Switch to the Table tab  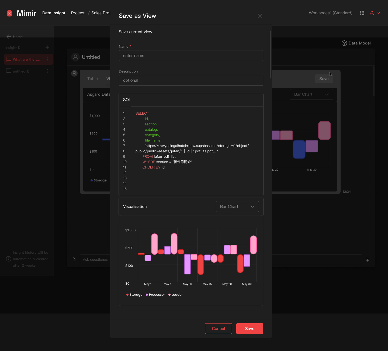click(x=92, y=78)
